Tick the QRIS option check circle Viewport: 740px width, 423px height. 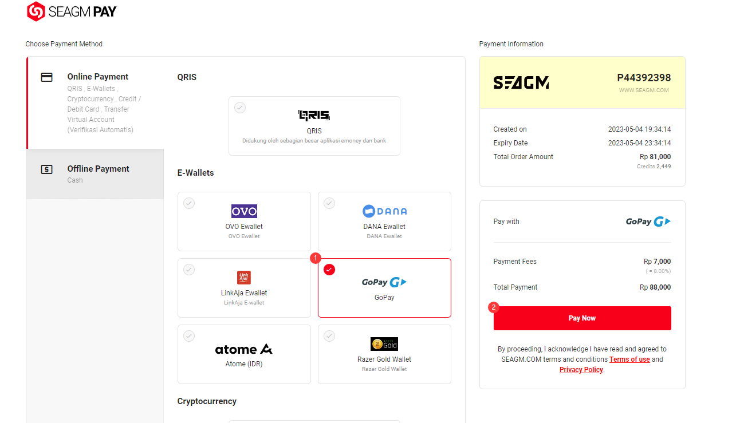click(x=240, y=108)
